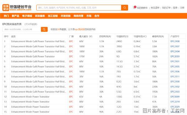Image resolution: width=187 pixels, height=115 pixels.
Task: Click the 注册 link
Action: [x=182, y=8]
